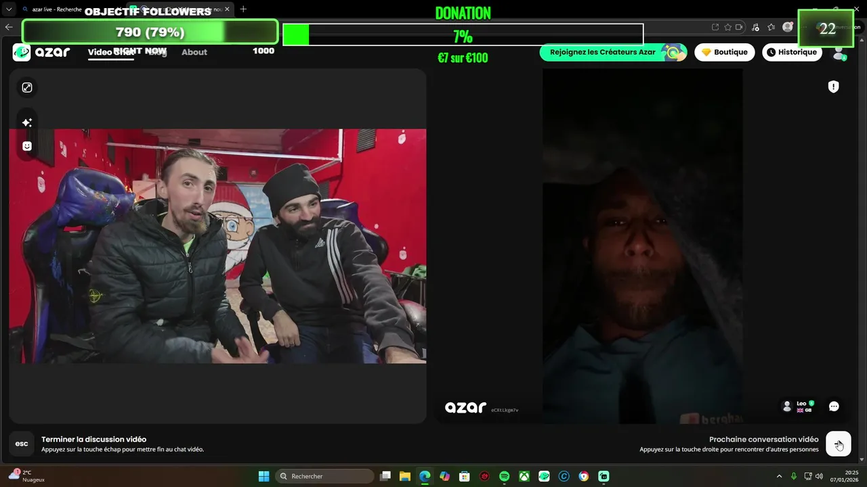Open Windows Start menu

tap(263, 476)
